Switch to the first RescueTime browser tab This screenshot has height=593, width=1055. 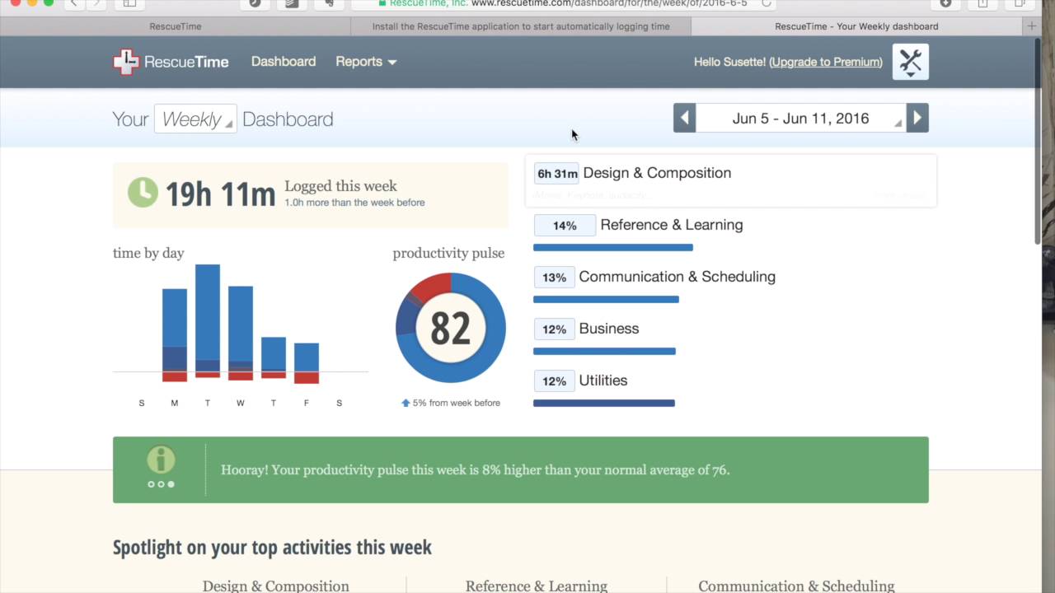176,26
